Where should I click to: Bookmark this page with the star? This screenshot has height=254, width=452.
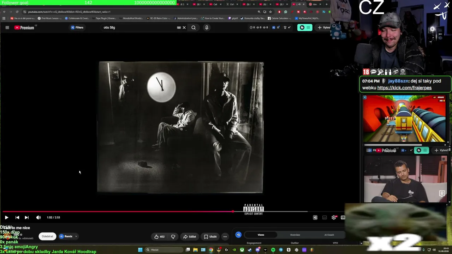tap(270, 12)
